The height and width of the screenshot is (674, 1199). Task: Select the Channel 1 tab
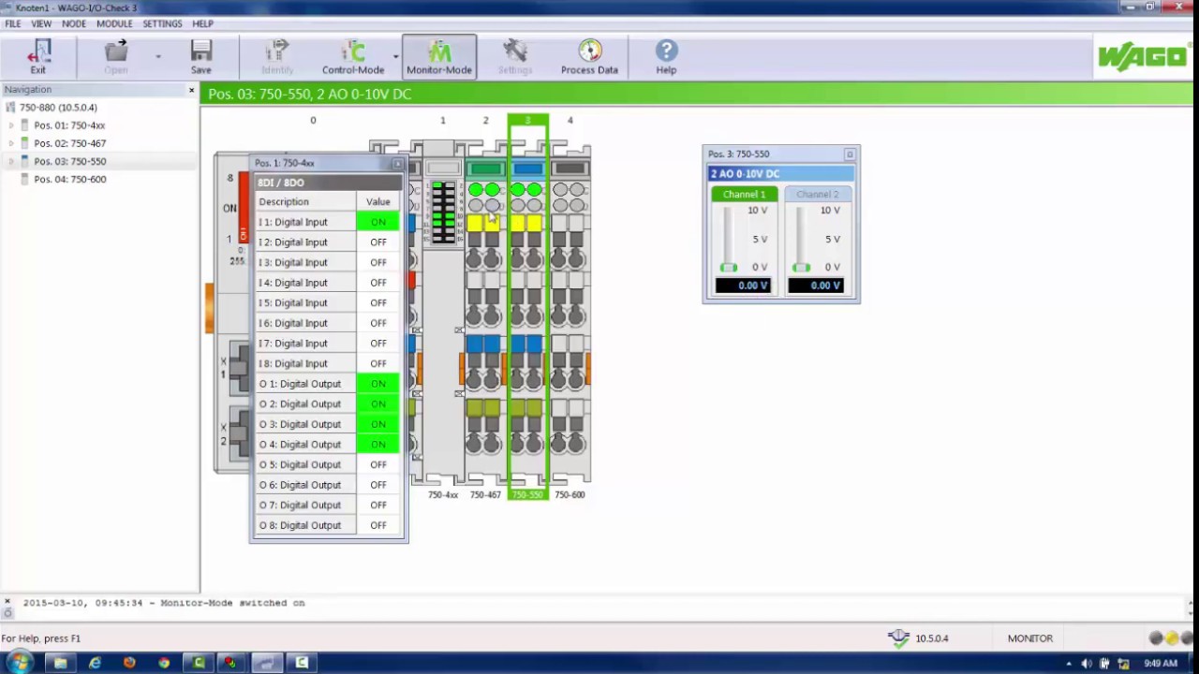pyautogui.click(x=744, y=194)
